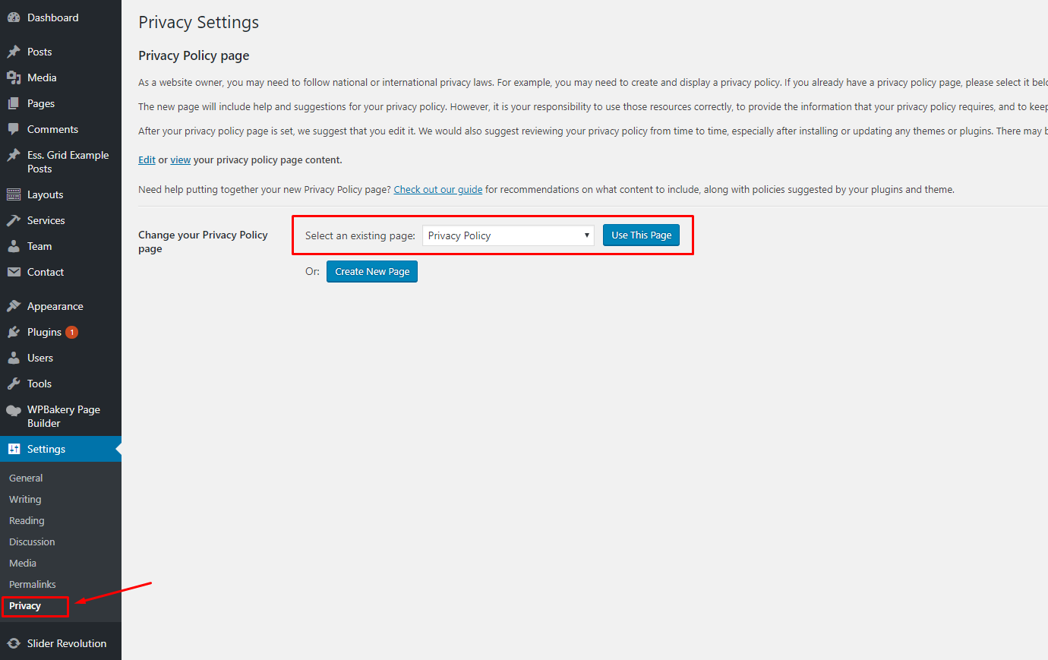Open General settings submenu item
Screen dimensions: 1048x660
tap(26, 478)
